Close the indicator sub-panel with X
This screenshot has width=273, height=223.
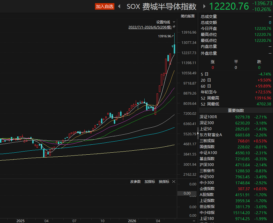coord(174,182)
